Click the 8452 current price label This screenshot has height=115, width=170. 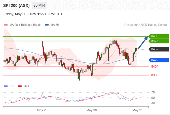pos(159,49)
